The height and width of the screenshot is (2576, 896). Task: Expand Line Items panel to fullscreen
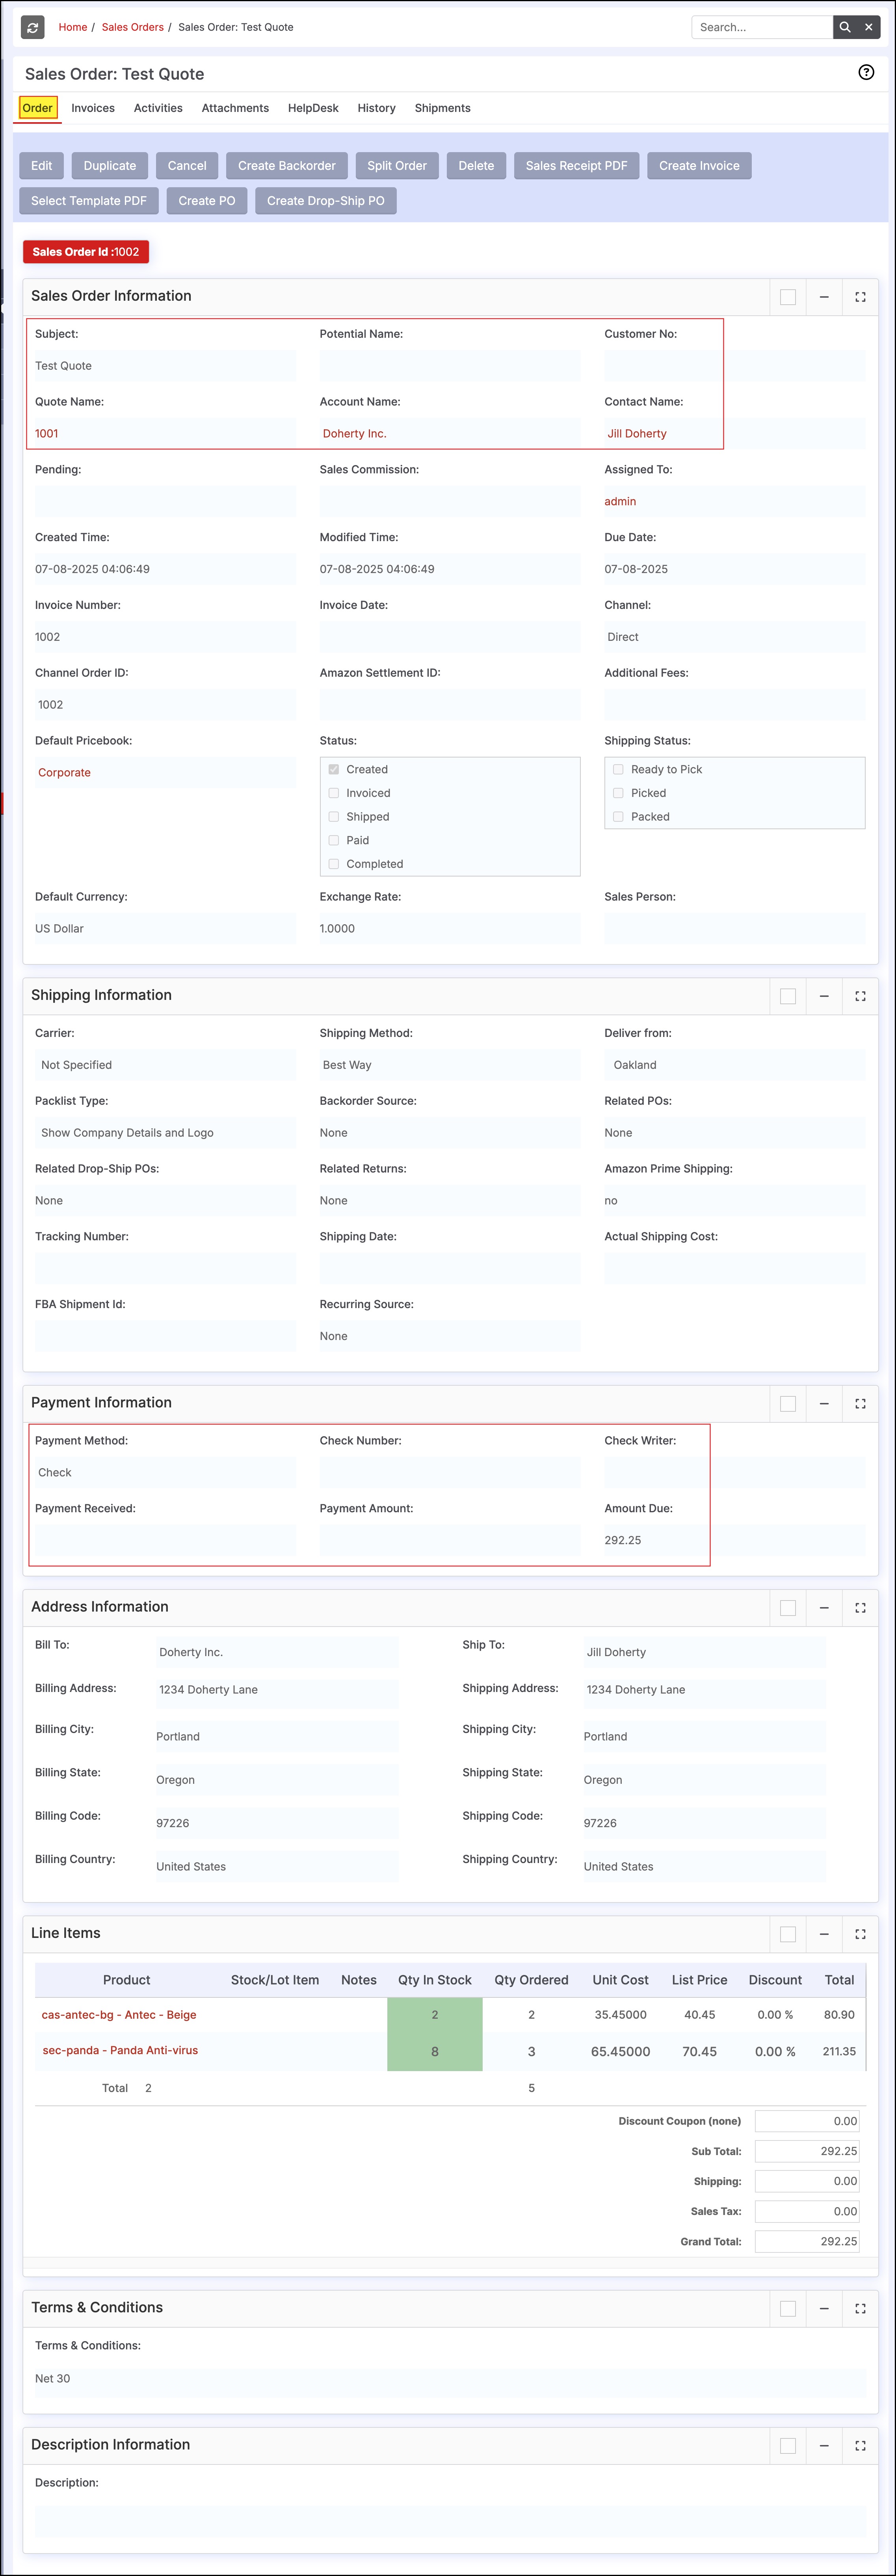(x=860, y=1934)
